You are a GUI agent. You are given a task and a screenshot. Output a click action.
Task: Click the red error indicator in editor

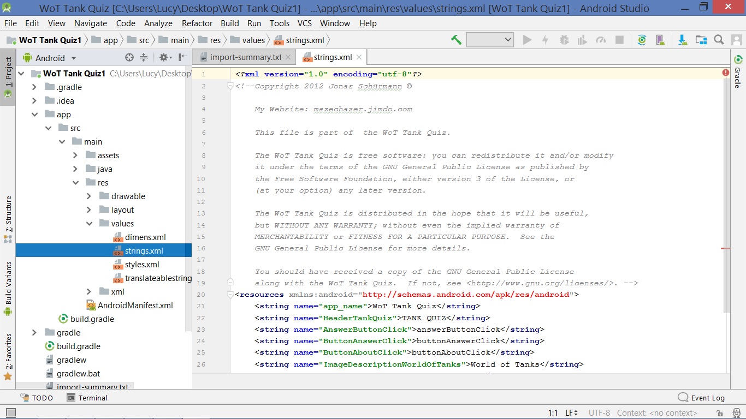(x=726, y=73)
